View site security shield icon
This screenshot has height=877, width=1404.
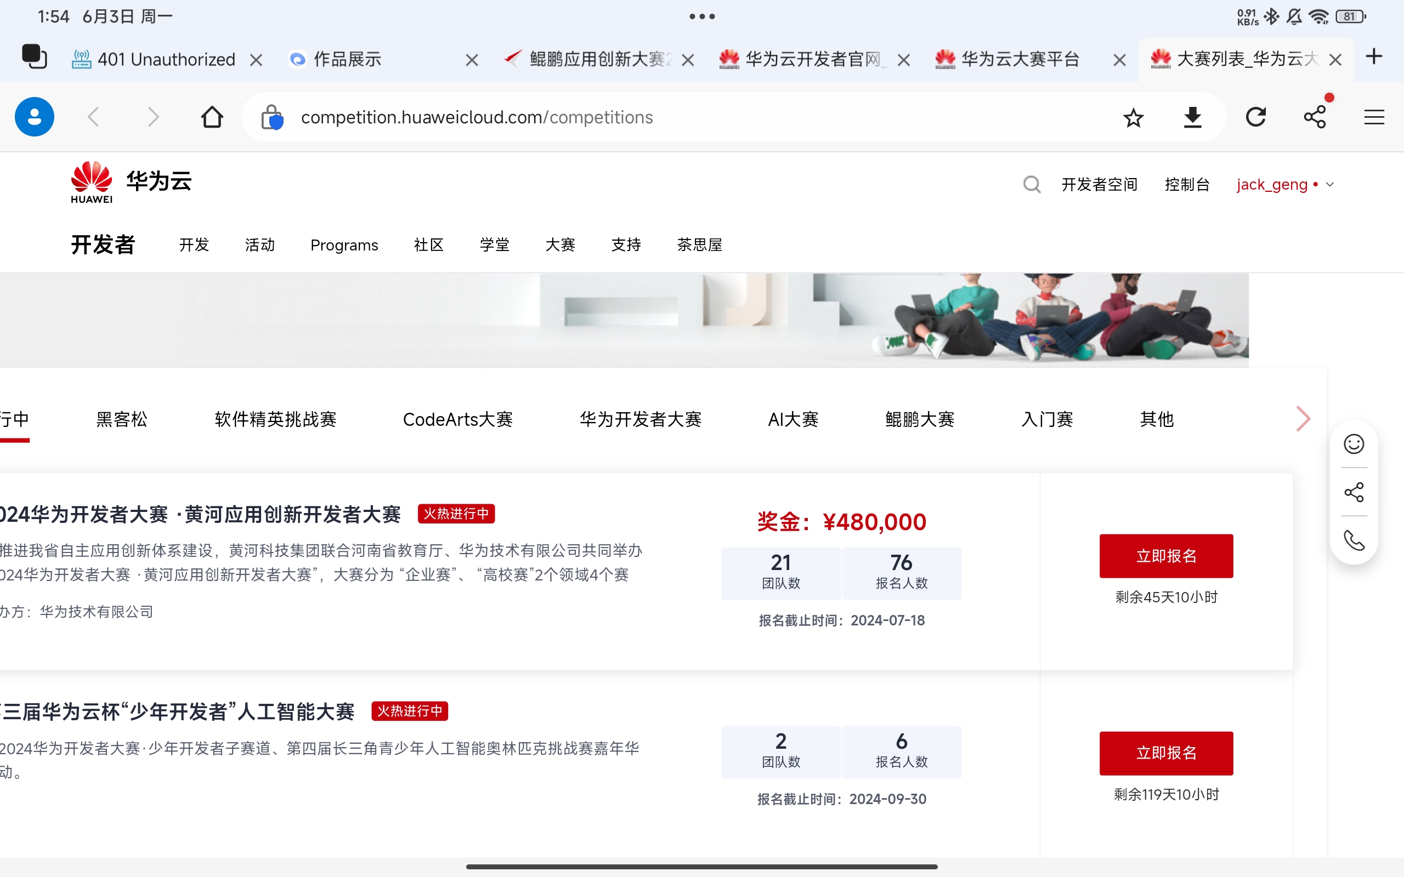[271, 117]
